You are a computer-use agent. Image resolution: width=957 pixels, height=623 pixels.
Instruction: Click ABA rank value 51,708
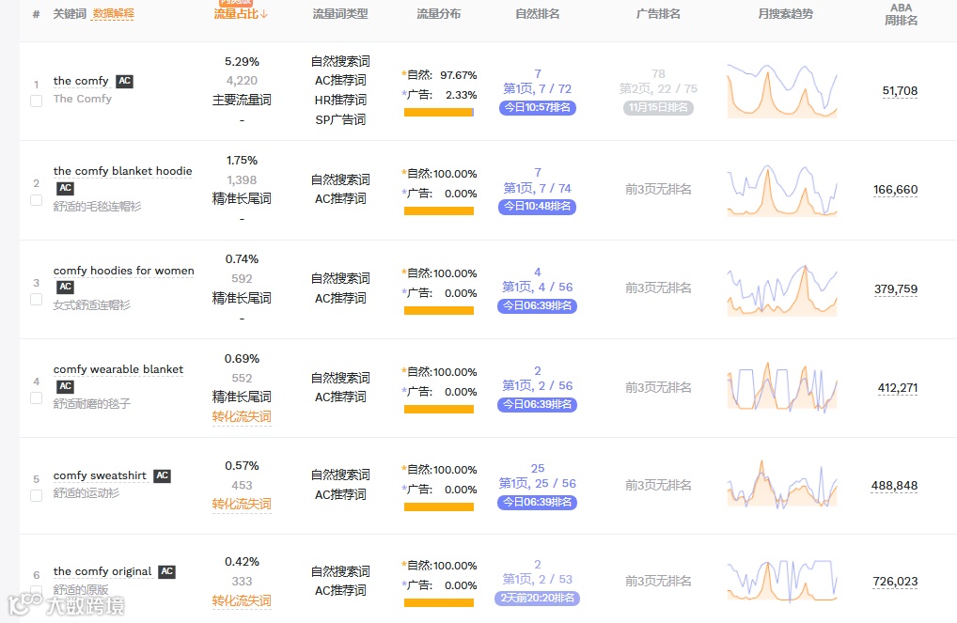pyautogui.click(x=900, y=91)
